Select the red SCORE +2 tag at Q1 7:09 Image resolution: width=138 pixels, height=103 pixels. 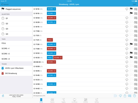pyautogui.click(x=51, y=49)
